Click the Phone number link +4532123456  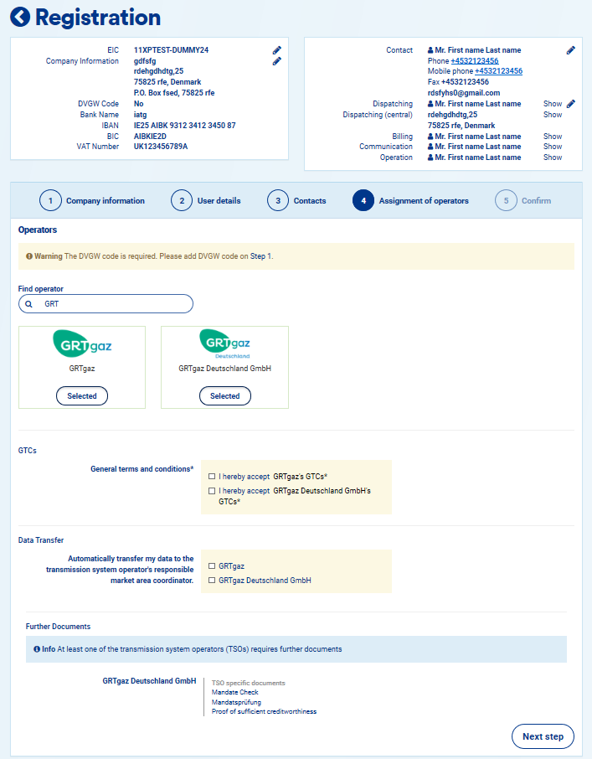pyautogui.click(x=475, y=61)
